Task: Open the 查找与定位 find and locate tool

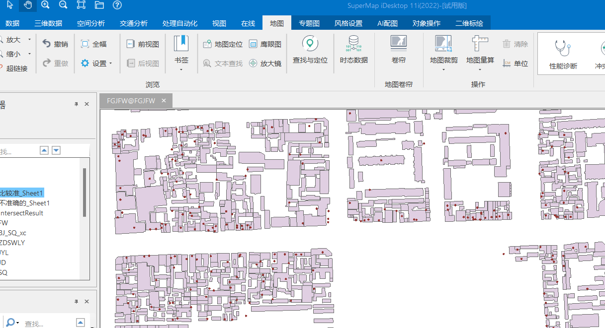Action: click(310, 50)
